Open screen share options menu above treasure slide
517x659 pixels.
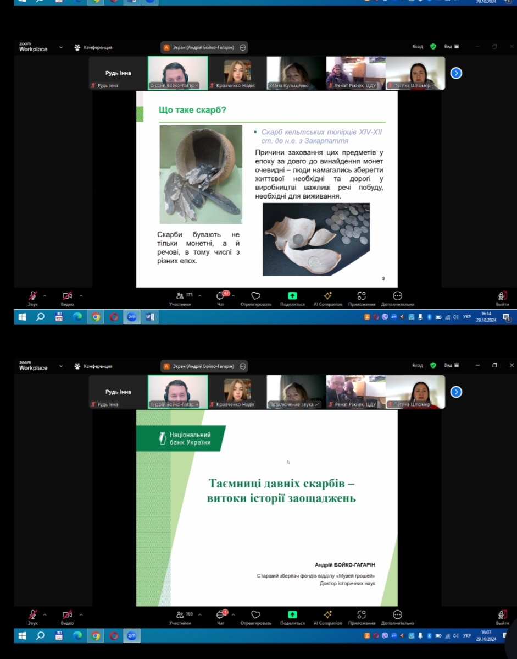pos(243,47)
